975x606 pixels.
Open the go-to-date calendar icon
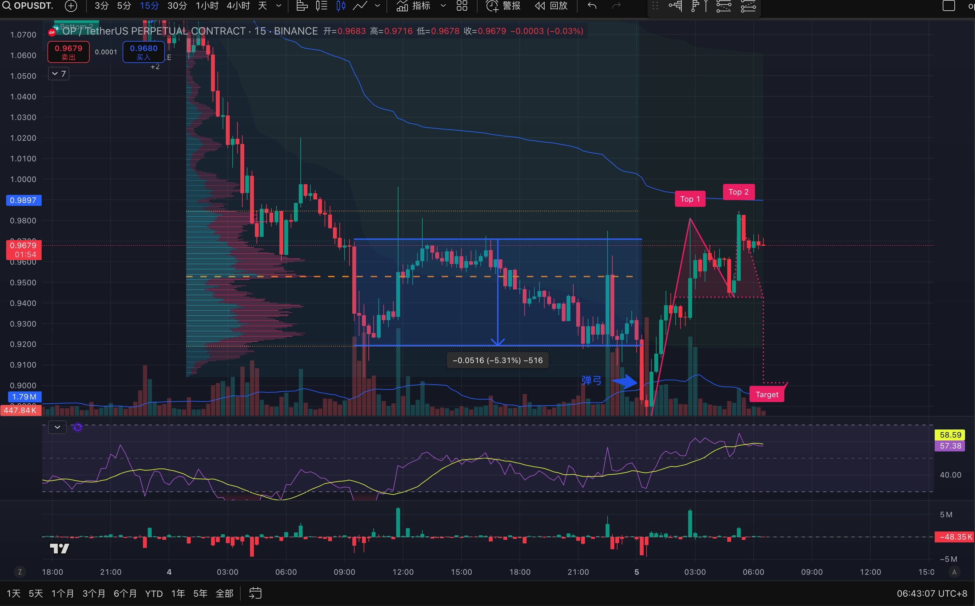click(x=255, y=593)
